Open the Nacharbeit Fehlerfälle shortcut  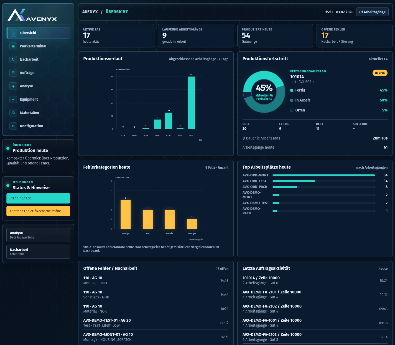click(38, 252)
